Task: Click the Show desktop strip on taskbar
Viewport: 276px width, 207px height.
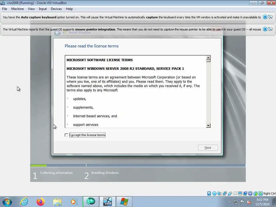Action: pos(274,202)
